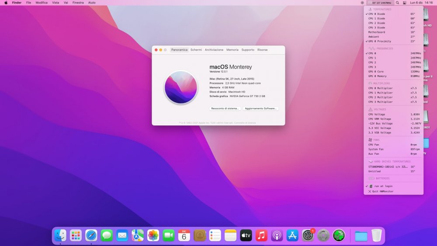Launch FaceTime from the Dock
437x246 pixels.
click(x=169, y=236)
